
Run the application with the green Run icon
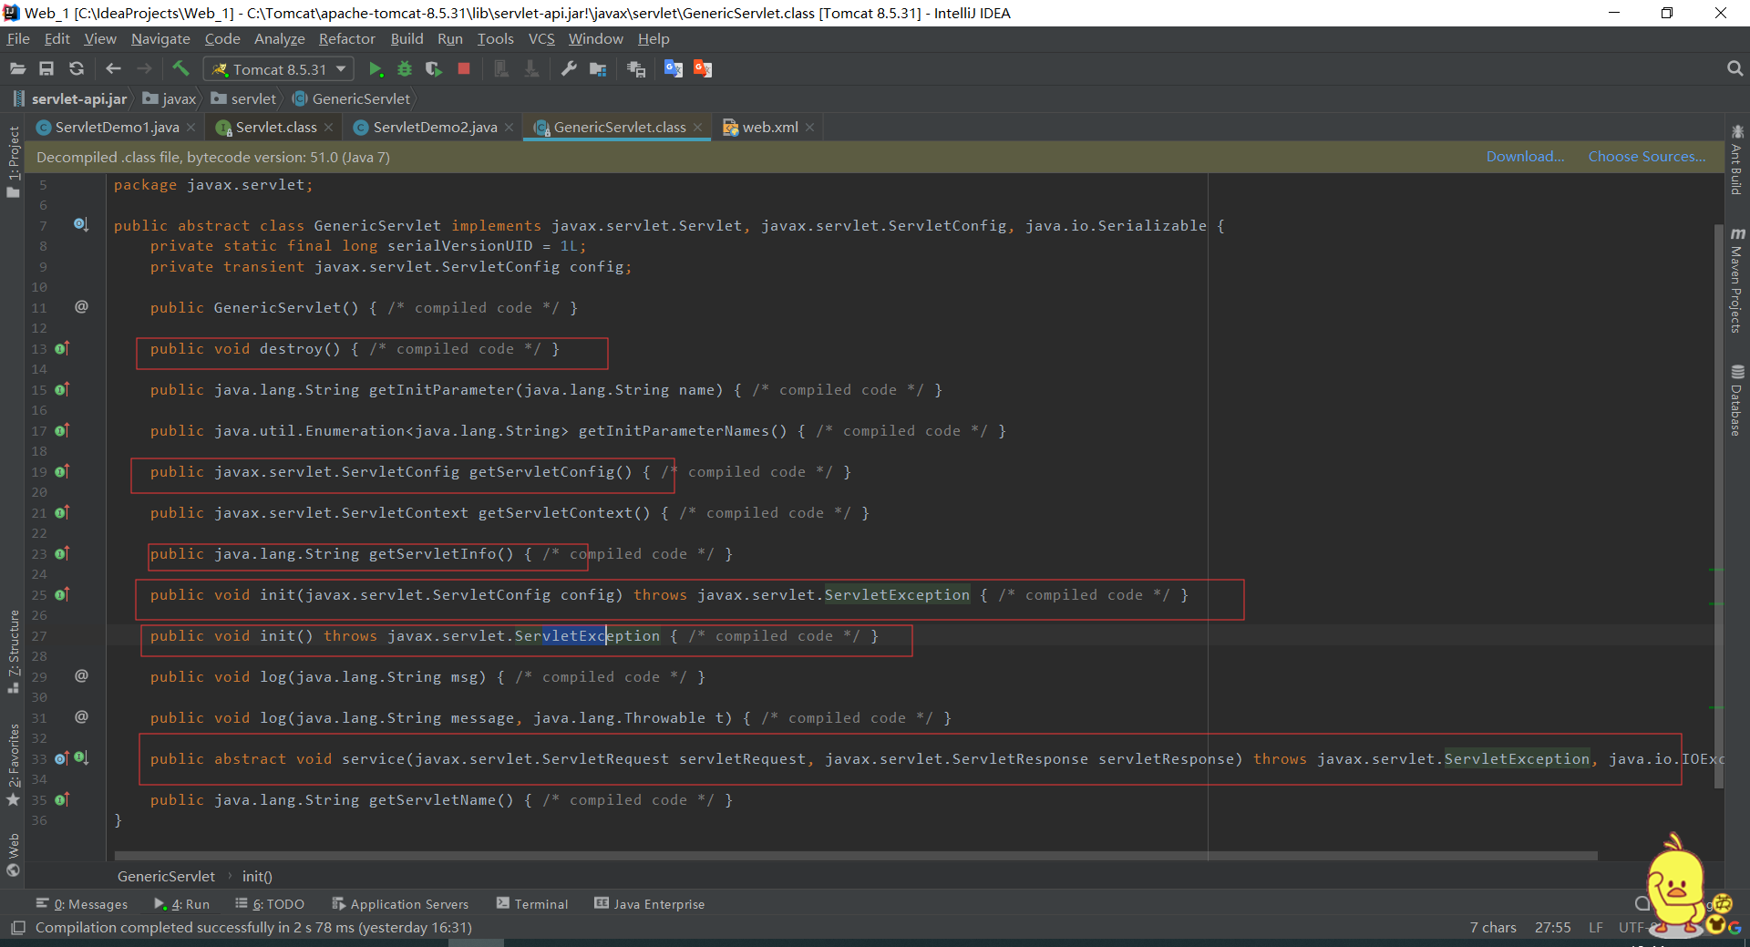click(375, 68)
